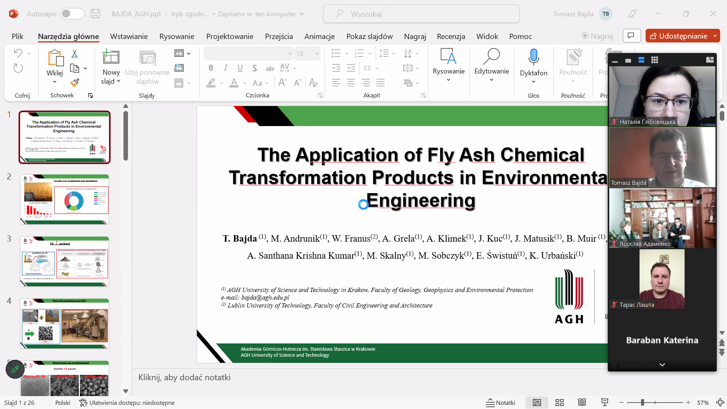727x409 pixels.
Task: Select slide 4 thumbnail
Action: point(64,323)
